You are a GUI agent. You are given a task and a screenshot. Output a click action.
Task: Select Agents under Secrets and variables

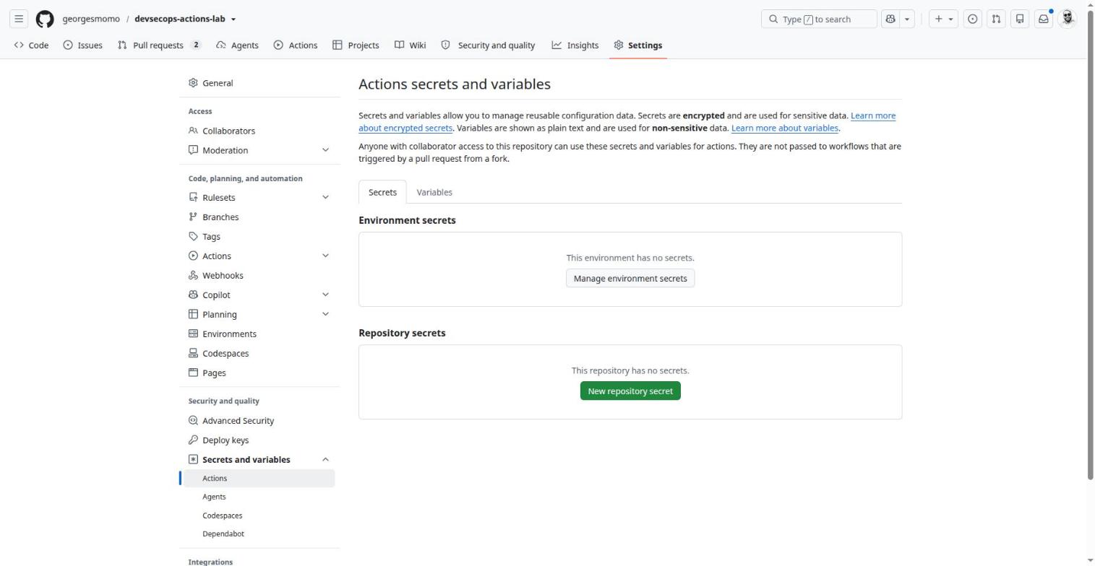259,497
